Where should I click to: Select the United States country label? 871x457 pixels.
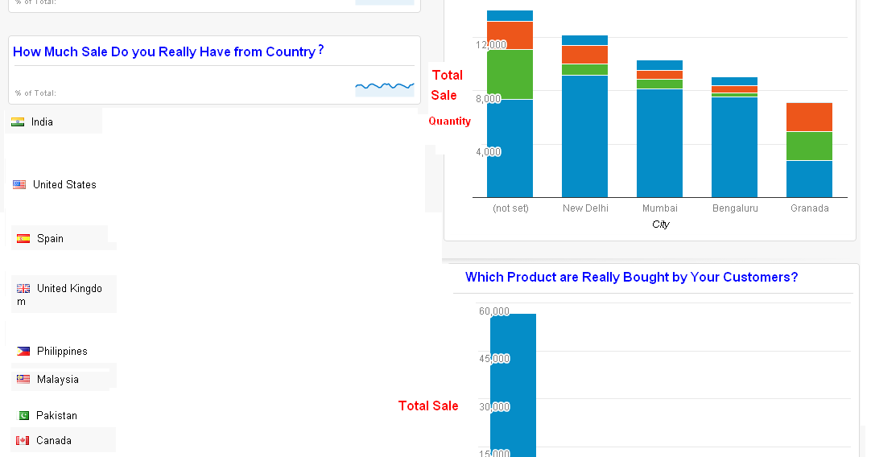(64, 185)
